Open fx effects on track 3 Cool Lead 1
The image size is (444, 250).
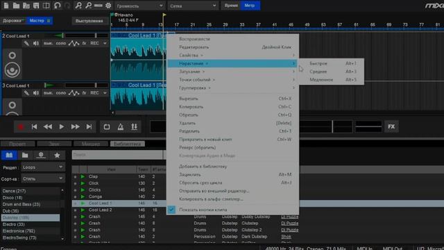click(84, 93)
